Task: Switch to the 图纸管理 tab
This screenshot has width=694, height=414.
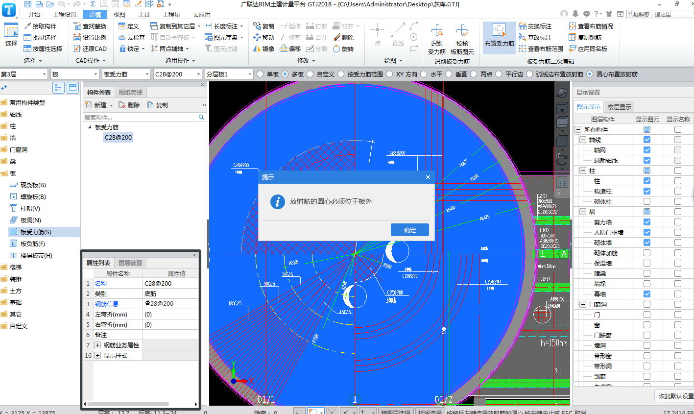Action: (131, 92)
